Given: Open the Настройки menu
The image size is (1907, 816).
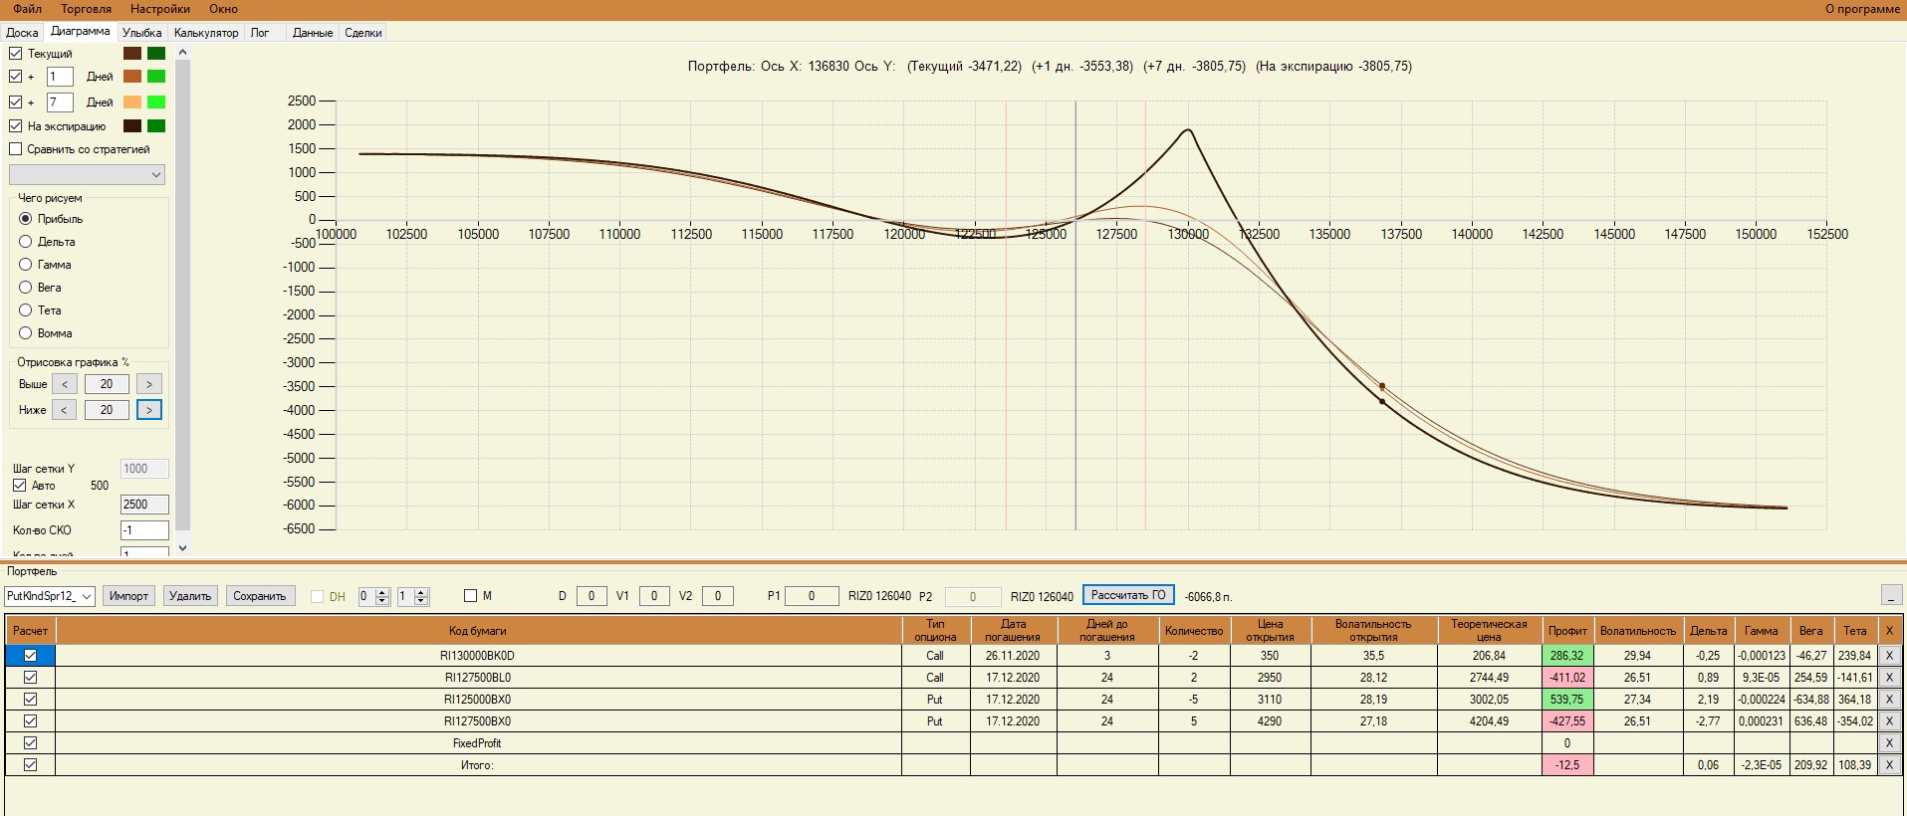Looking at the screenshot, I should pos(159,9).
